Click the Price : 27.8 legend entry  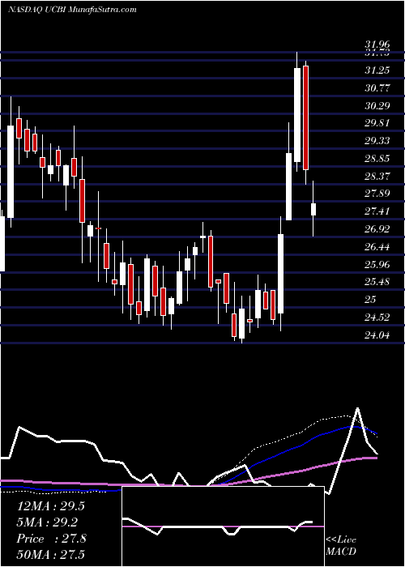[52, 539]
